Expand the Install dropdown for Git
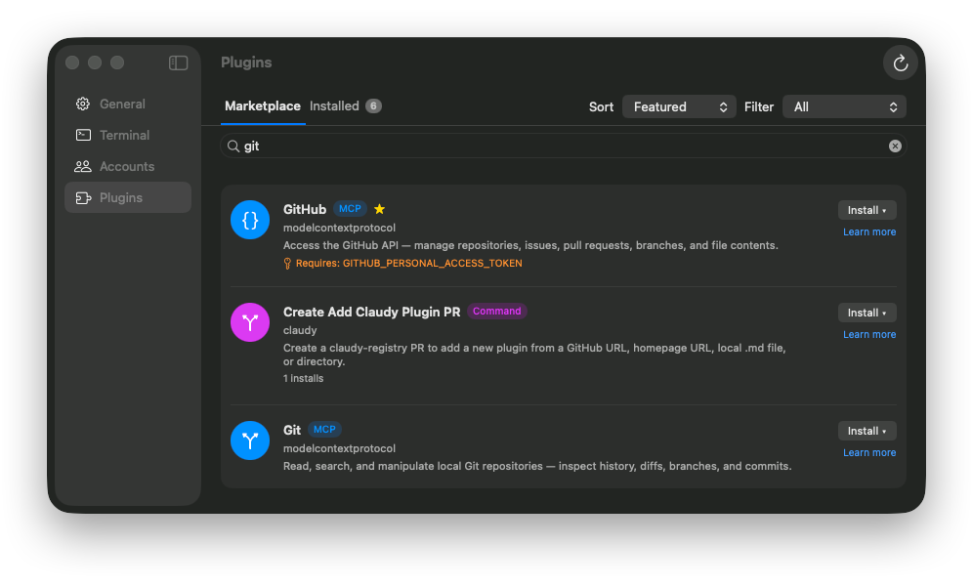 pos(866,431)
